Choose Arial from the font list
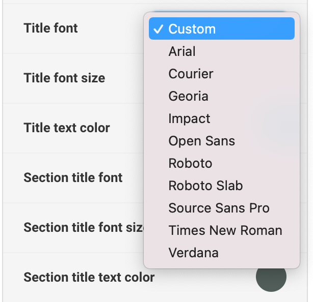 (x=222, y=51)
